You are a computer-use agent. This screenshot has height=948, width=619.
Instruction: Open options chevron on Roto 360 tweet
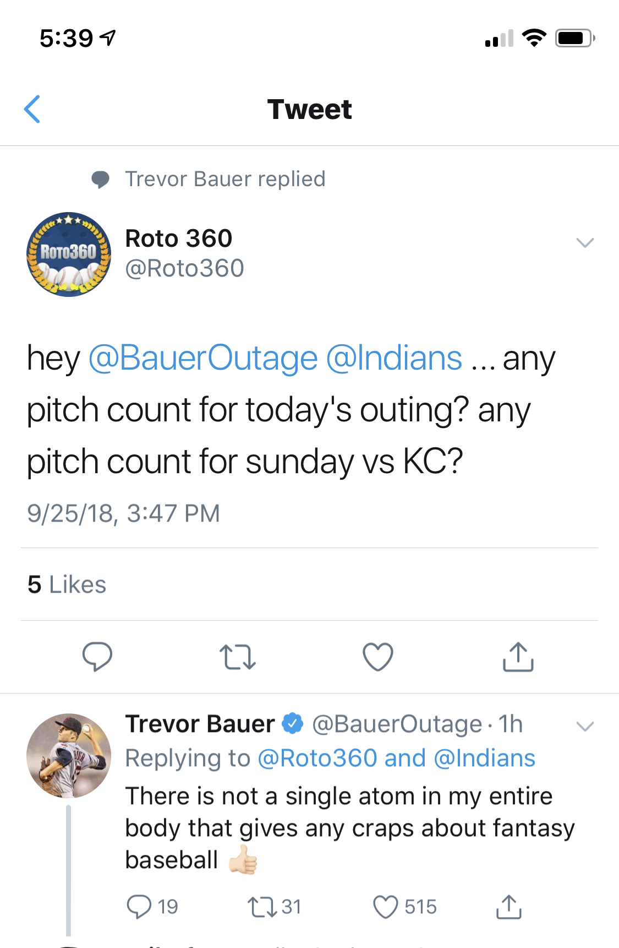(584, 242)
